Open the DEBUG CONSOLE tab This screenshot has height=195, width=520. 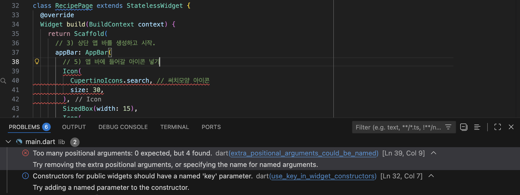(x=123, y=127)
